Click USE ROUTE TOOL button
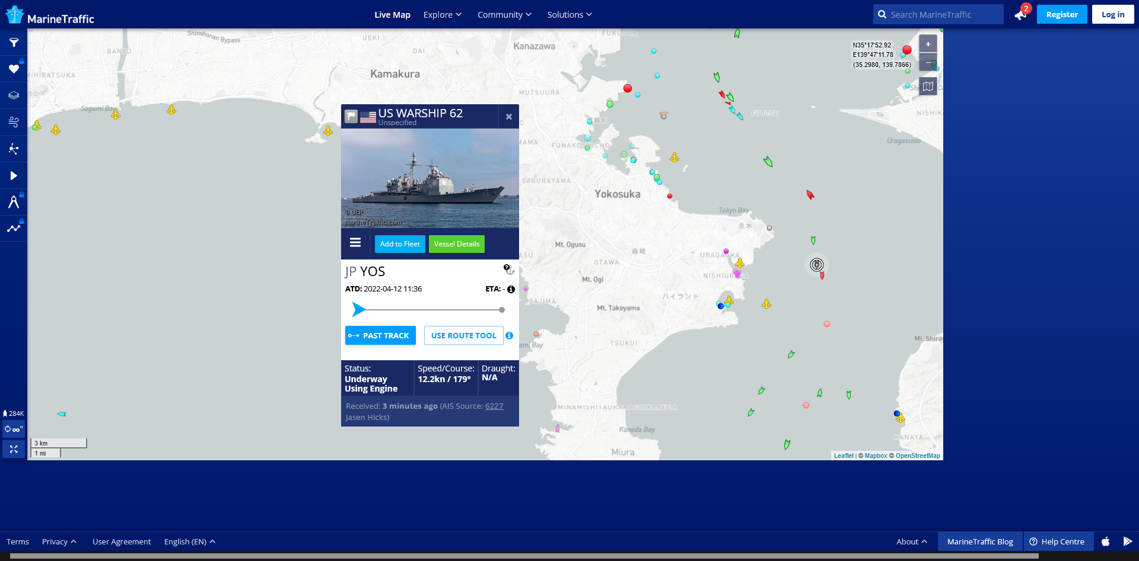The height and width of the screenshot is (561, 1139). [464, 335]
